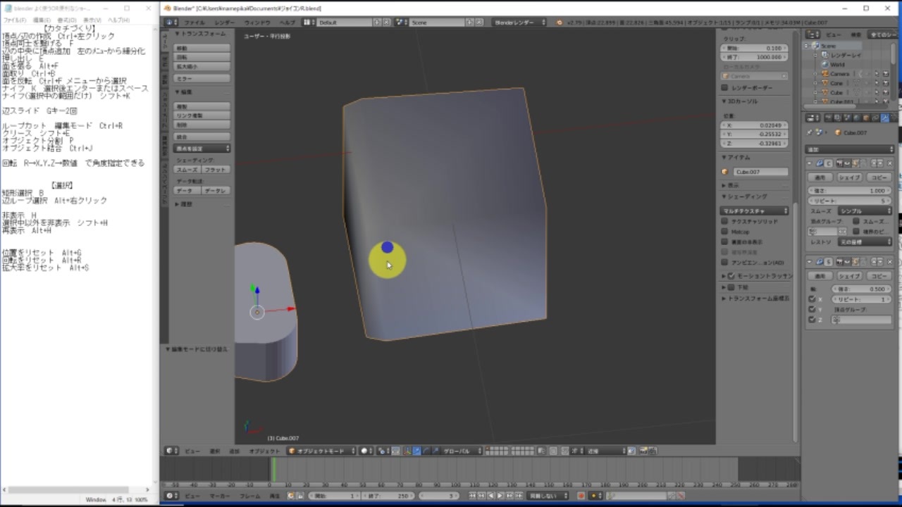Open the object mode dropdown
This screenshot has height=507, width=902.
click(321, 451)
